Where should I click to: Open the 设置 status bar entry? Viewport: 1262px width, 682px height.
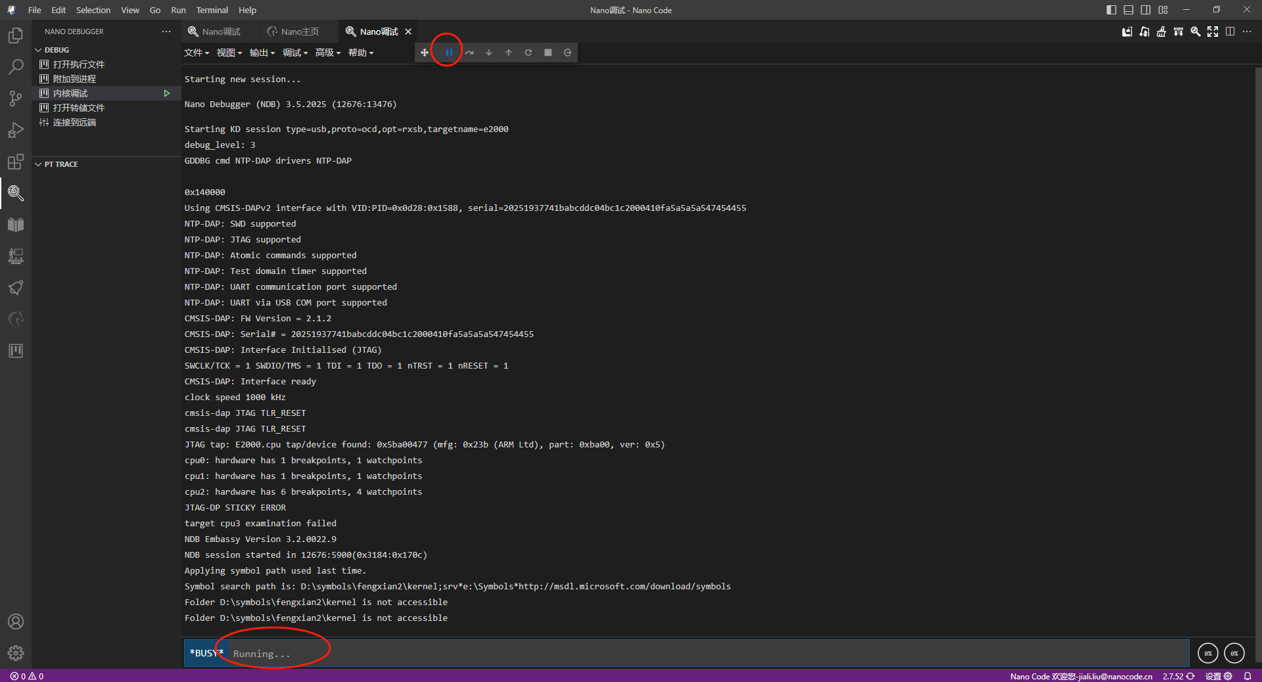tap(1219, 676)
